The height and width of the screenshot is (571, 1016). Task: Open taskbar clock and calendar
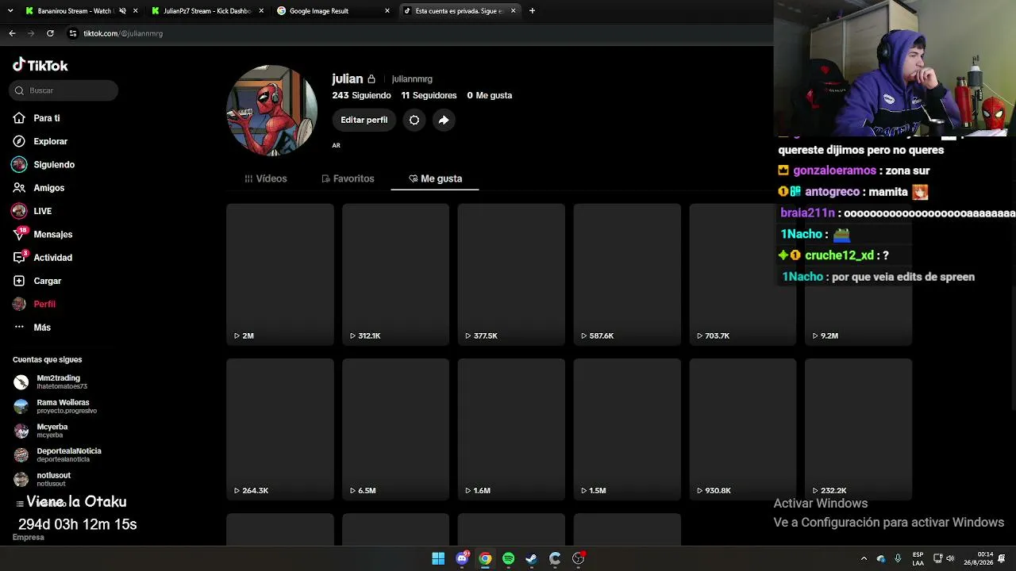point(978,558)
